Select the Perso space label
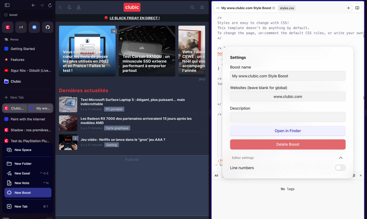The height and width of the screenshot is (219, 367). click(14, 39)
